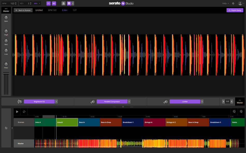Click the Twitch streaming icon
The image size is (246, 153).
[x=69, y=3]
